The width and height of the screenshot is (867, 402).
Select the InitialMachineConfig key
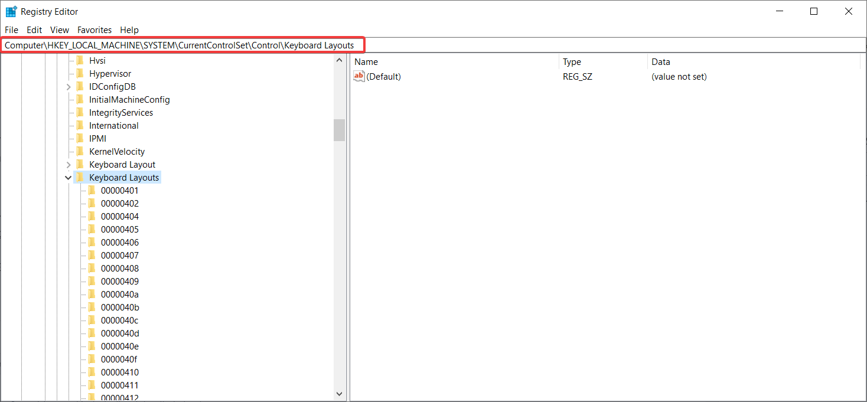[x=128, y=99]
